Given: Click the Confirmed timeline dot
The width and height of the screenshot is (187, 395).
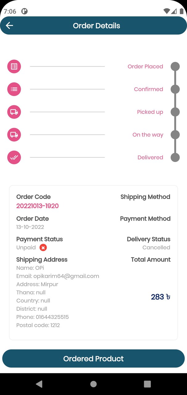Looking at the screenshot, I should [175, 89].
